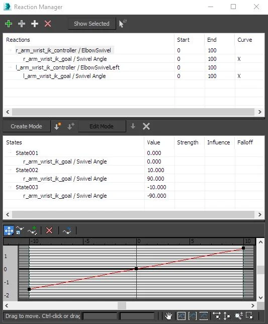Toggle Edit Mode button
Viewport: 268px width, 324px height.
(102, 126)
